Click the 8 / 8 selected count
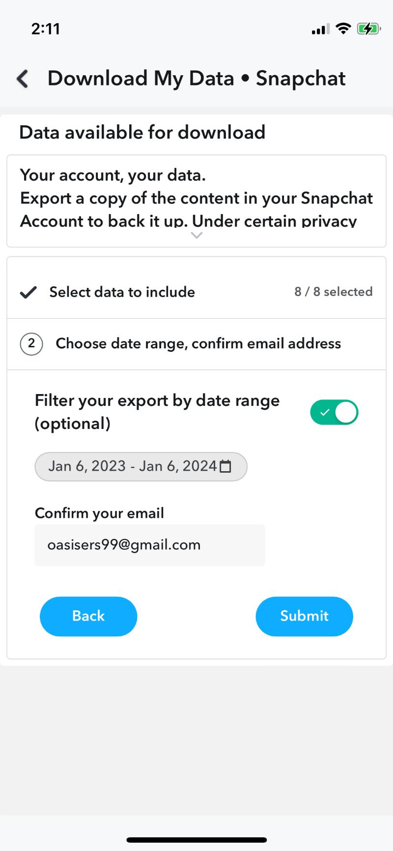393x851 pixels. [333, 292]
